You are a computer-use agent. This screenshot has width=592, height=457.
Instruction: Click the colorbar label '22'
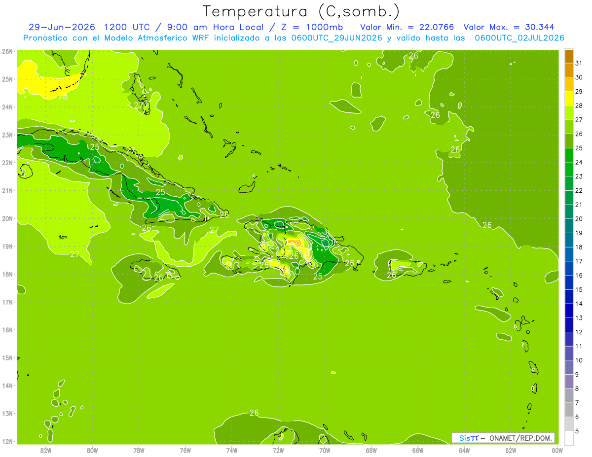pos(579,191)
